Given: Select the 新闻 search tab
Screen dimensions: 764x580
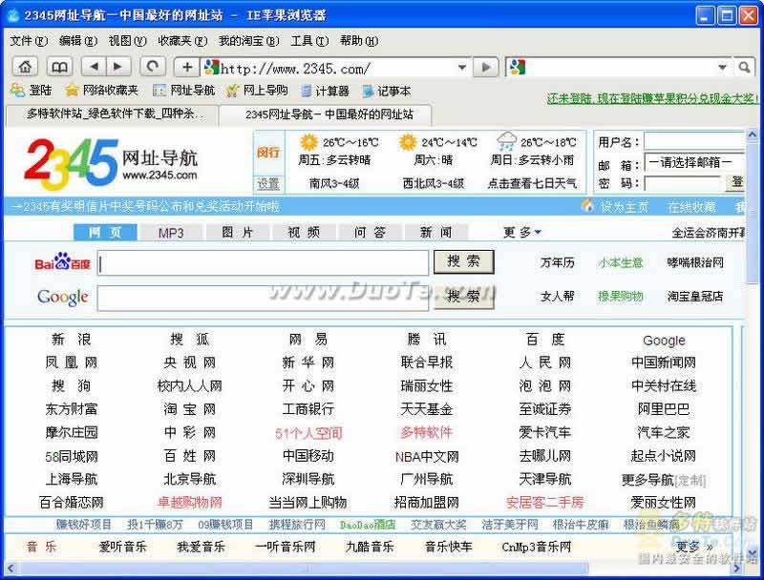Looking at the screenshot, I should click(x=436, y=233).
